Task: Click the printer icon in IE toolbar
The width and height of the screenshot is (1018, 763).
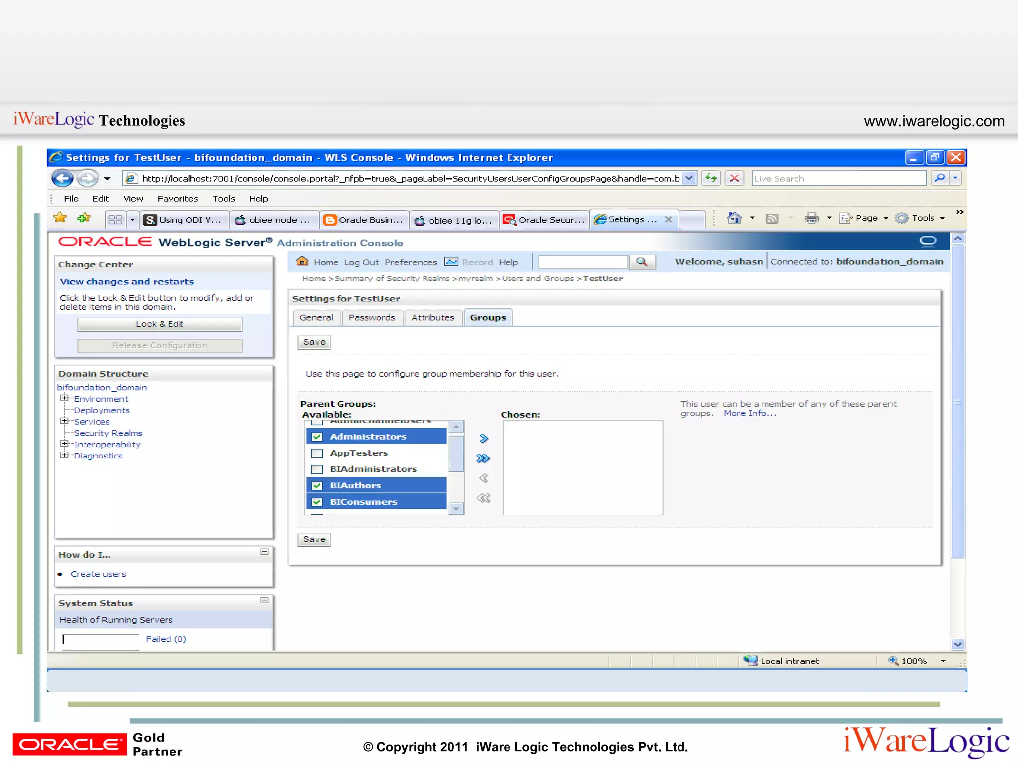Action: click(811, 218)
